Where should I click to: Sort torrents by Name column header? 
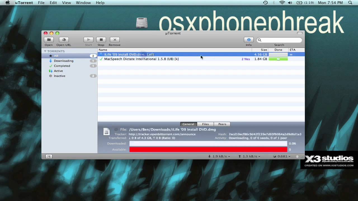click(x=175, y=50)
